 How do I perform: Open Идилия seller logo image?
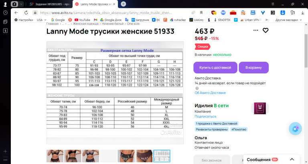(x=260, y=108)
